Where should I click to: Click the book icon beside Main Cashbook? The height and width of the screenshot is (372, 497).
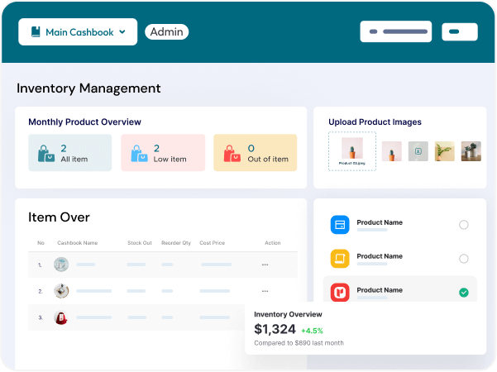(36, 32)
